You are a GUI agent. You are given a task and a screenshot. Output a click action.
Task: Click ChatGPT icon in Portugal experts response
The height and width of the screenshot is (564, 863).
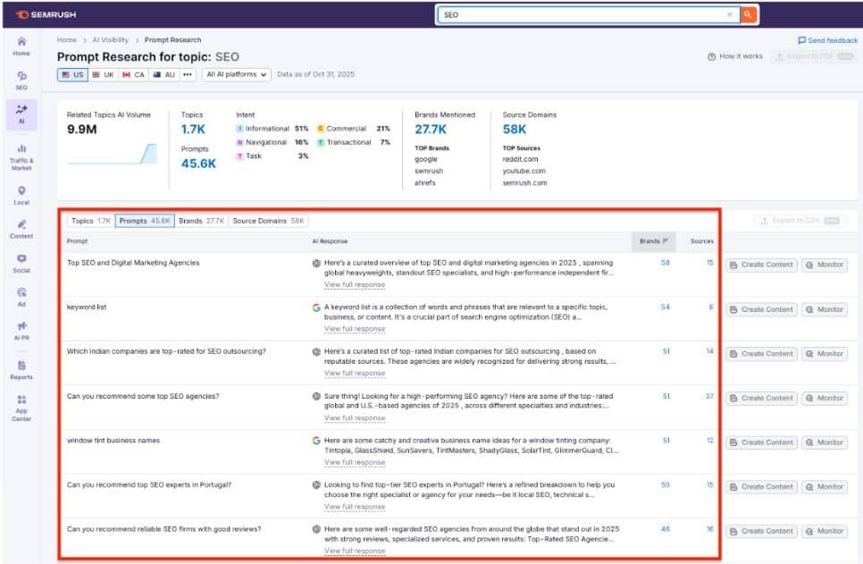tap(316, 485)
